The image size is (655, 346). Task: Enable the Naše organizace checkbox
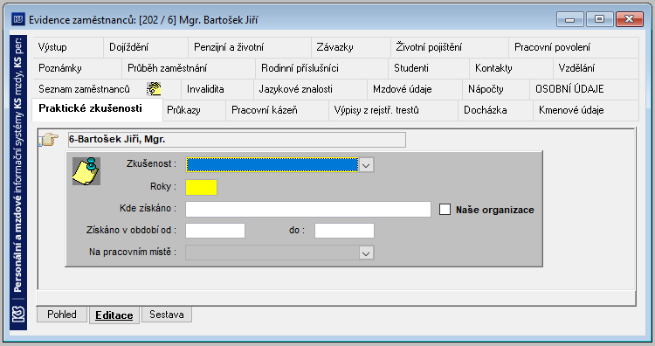(445, 210)
